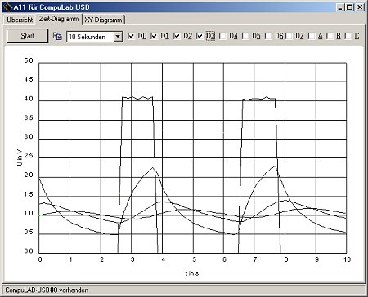Screen dimensions: 368x297
Task: Enable the D4 channel checkbox
Action: pos(222,36)
